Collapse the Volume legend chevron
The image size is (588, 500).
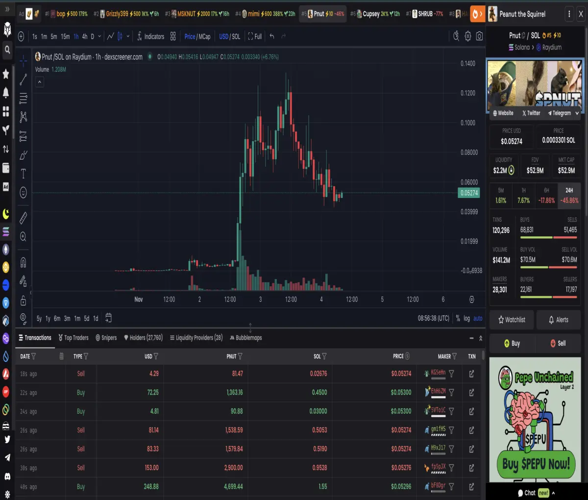pos(40,82)
